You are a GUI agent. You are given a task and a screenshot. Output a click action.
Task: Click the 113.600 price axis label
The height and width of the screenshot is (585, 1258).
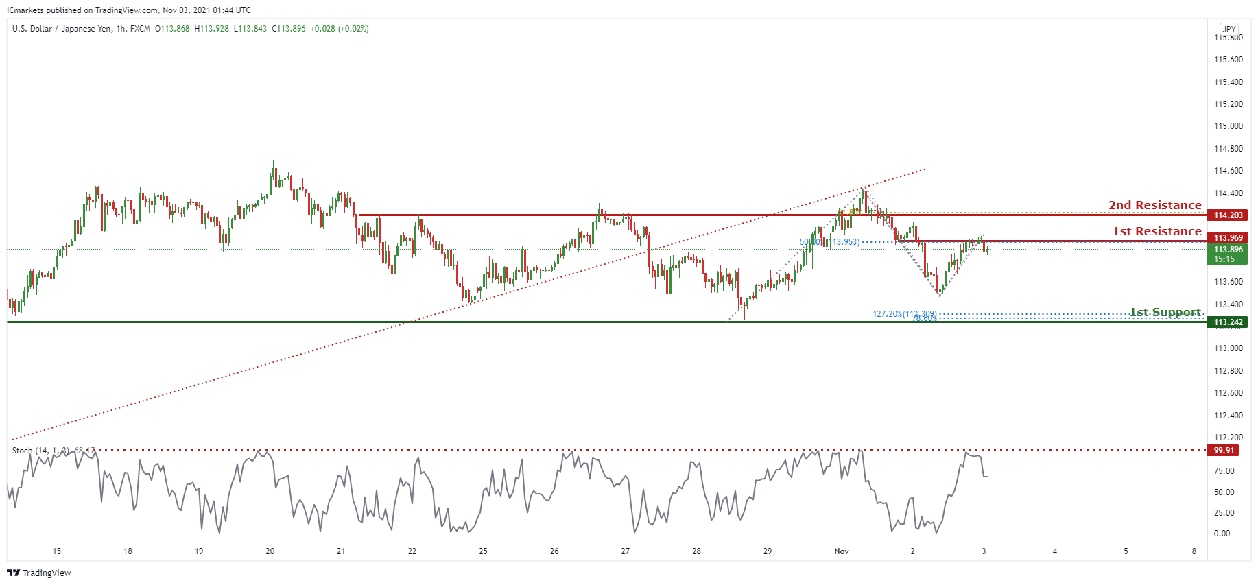tap(1229, 282)
